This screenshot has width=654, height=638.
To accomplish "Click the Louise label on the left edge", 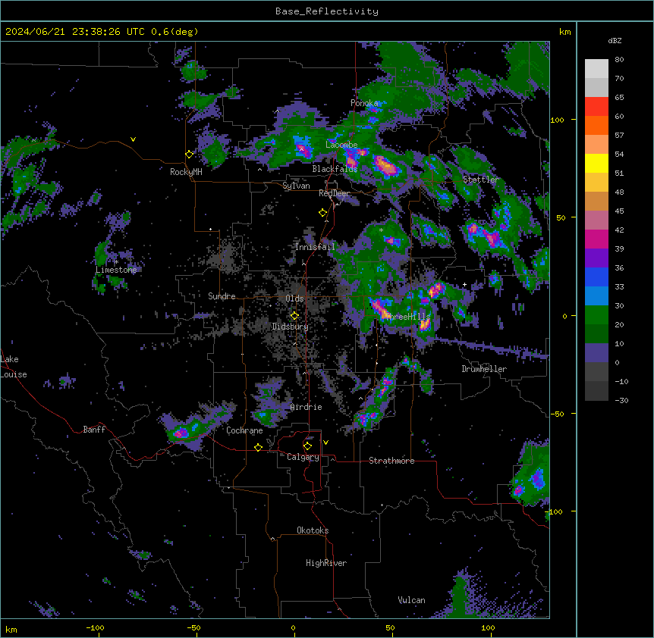I will [x=14, y=374].
